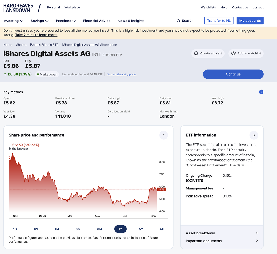277x254 pixels.
Task: Click the bell icon on Create an alert
Action: tap(196, 53)
